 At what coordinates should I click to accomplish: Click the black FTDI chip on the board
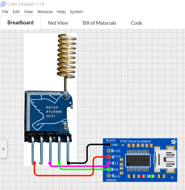click(x=138, y=161)
